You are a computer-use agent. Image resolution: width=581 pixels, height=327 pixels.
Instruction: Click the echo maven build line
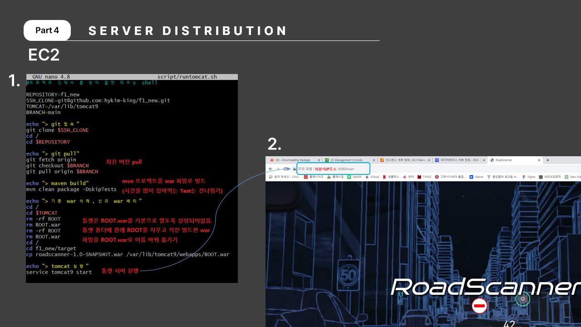57,183
